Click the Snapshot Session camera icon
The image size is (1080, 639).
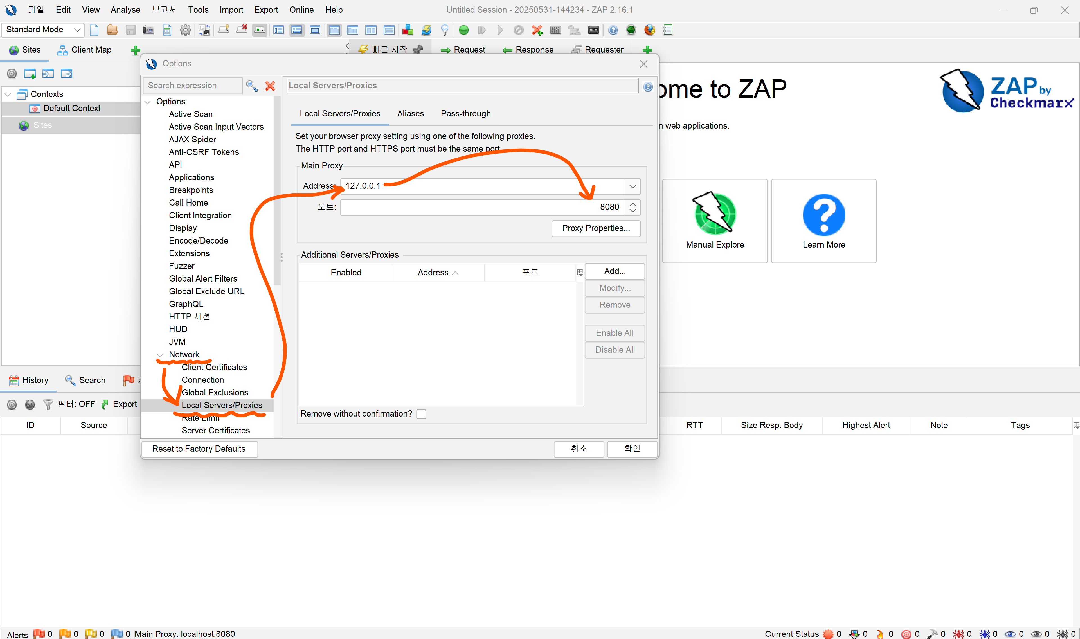tap(148, 30)
